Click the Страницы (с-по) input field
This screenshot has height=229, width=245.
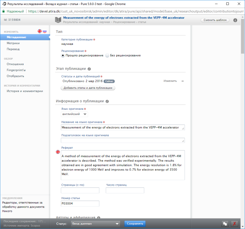tap(80, 190)
